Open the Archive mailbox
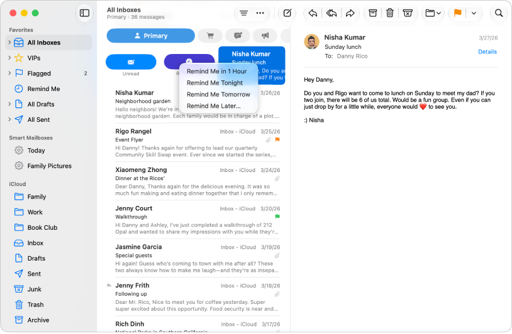Image resolution: width=512 pixels, height=334 pixels. (49, 320)
